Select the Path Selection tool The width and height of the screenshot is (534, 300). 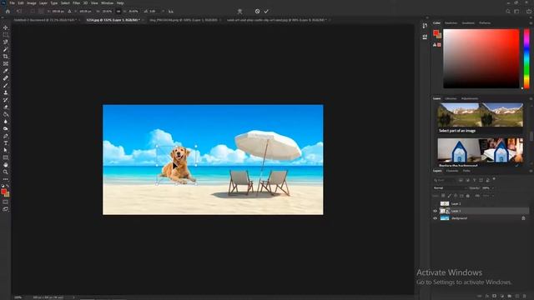point(6,150)
